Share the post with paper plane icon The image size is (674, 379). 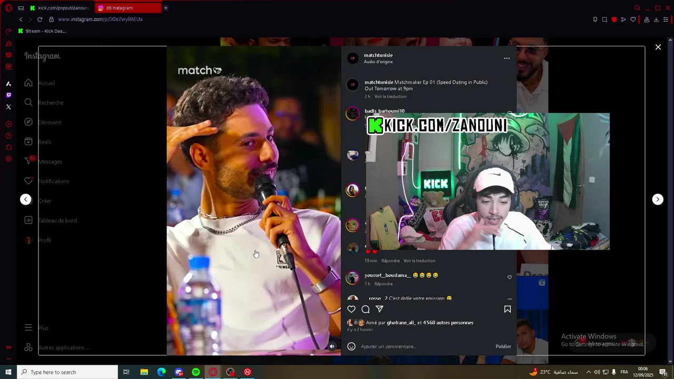[x=379, y=309]
